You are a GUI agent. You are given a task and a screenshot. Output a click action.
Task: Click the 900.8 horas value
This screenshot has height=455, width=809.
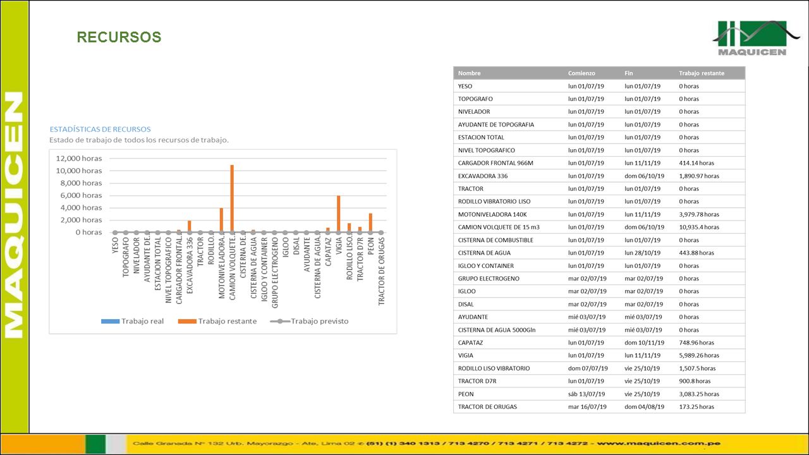tap(695, 381)
